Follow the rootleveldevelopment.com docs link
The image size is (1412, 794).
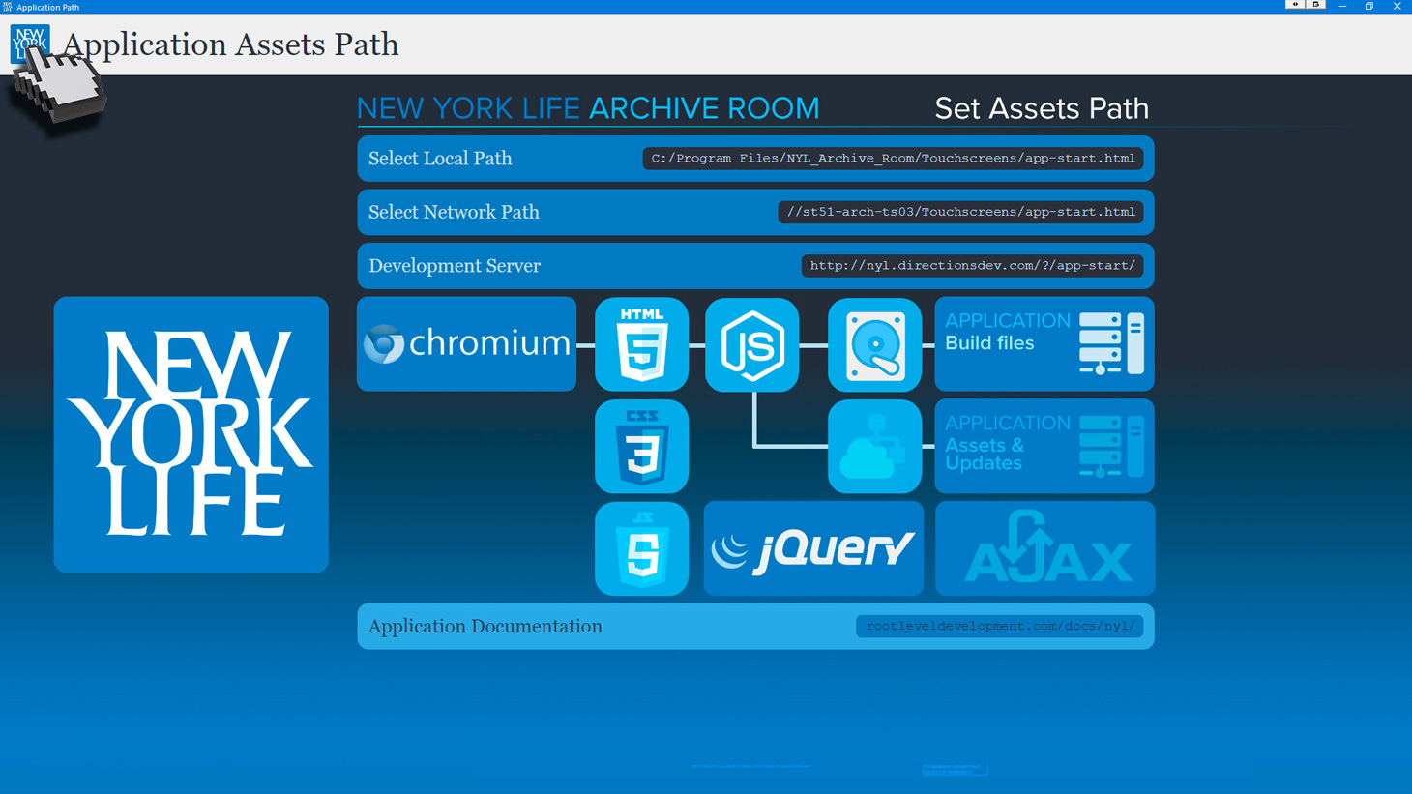(999, 627)
